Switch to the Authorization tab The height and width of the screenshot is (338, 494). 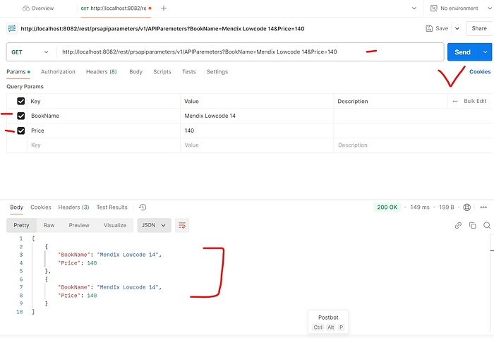click(58, 72)
